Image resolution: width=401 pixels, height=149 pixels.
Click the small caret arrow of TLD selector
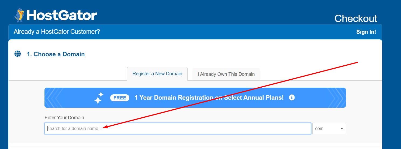tap(342, 128)
